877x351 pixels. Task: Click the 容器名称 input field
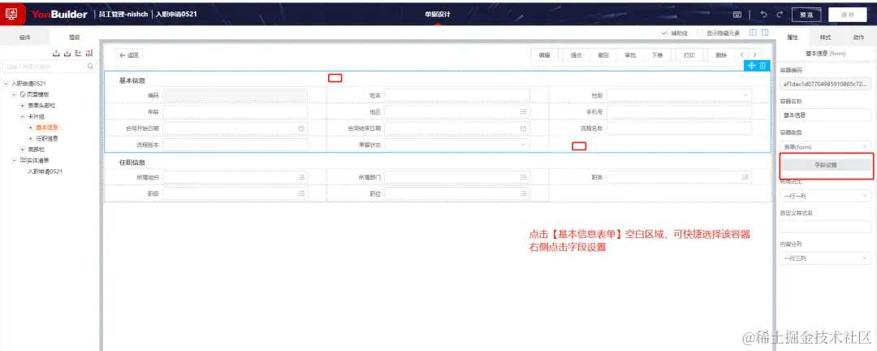pyautogui.click(x=826, y=115)
